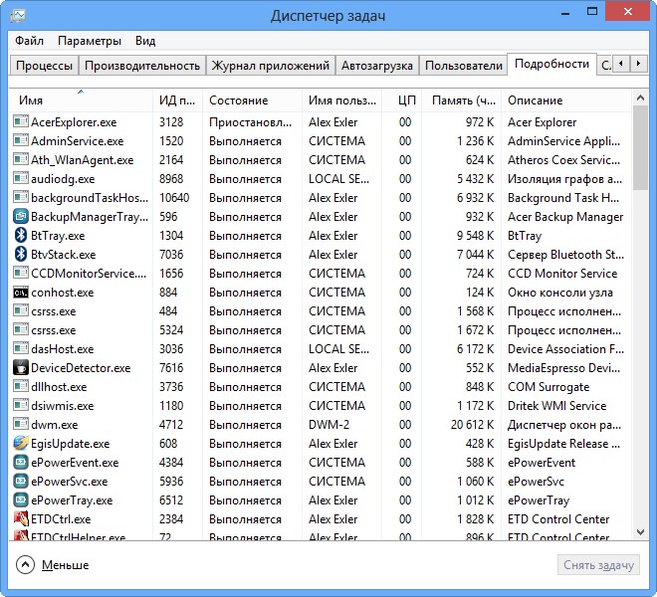Open the Файл menu

point(29,41)
